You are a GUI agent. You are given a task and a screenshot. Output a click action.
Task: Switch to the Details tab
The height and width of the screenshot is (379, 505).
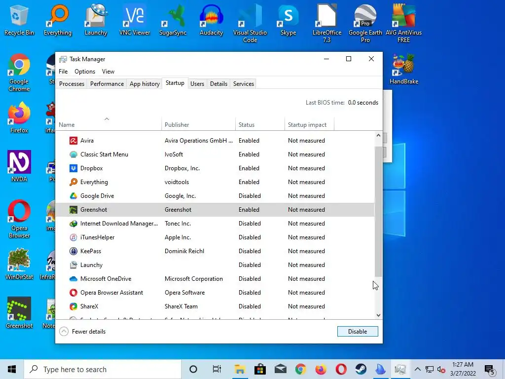(x=218, y=84)
